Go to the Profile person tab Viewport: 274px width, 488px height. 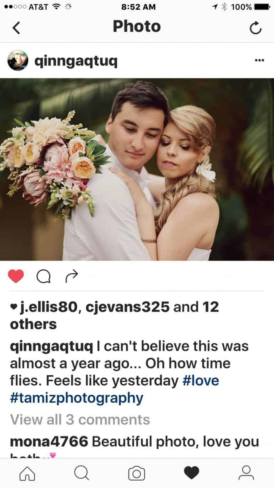point(246,473)
